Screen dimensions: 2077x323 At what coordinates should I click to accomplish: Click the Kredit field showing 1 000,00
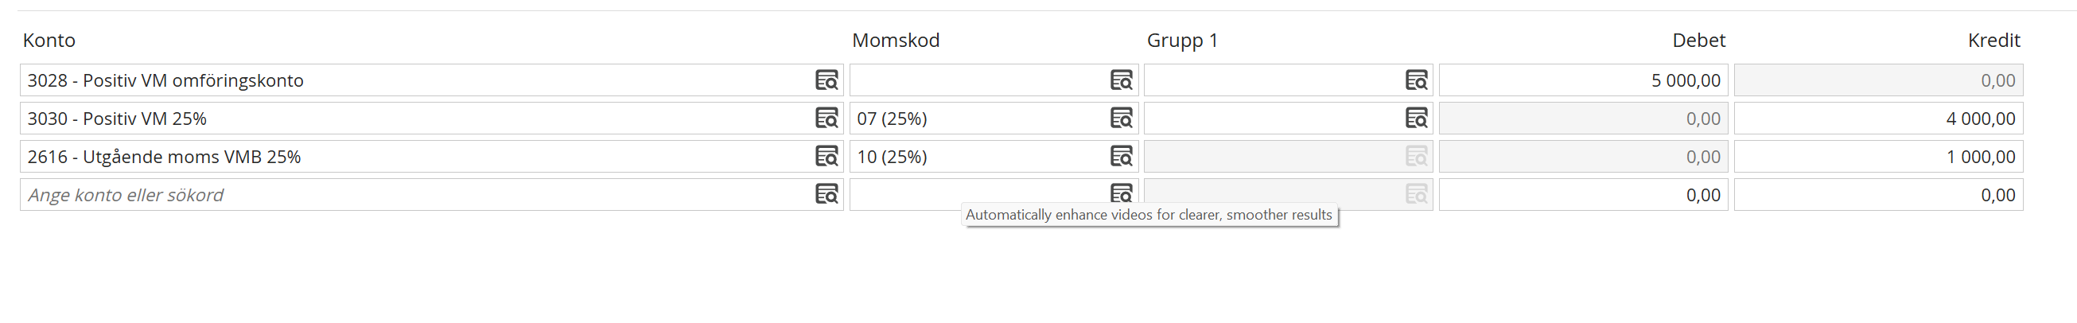pos(1878,156)
